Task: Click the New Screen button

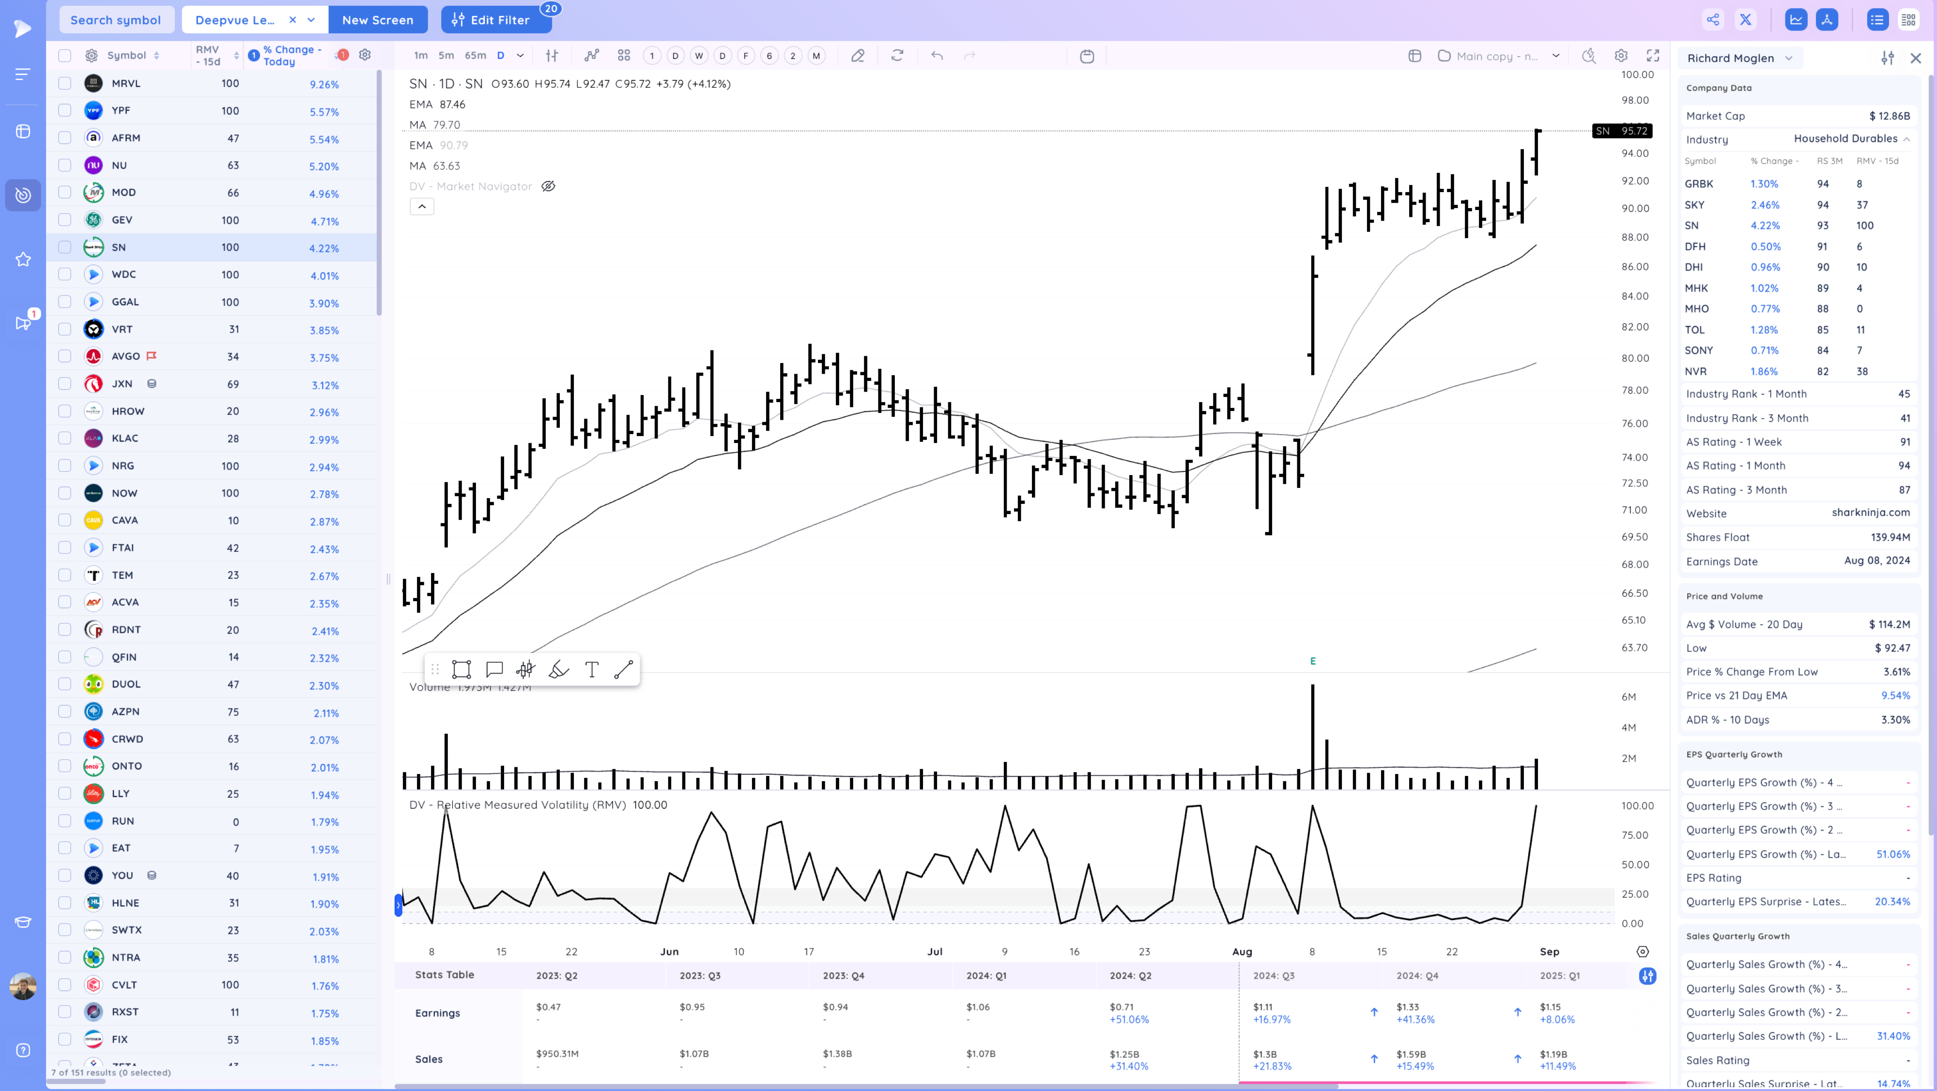Action: (378, 20)
